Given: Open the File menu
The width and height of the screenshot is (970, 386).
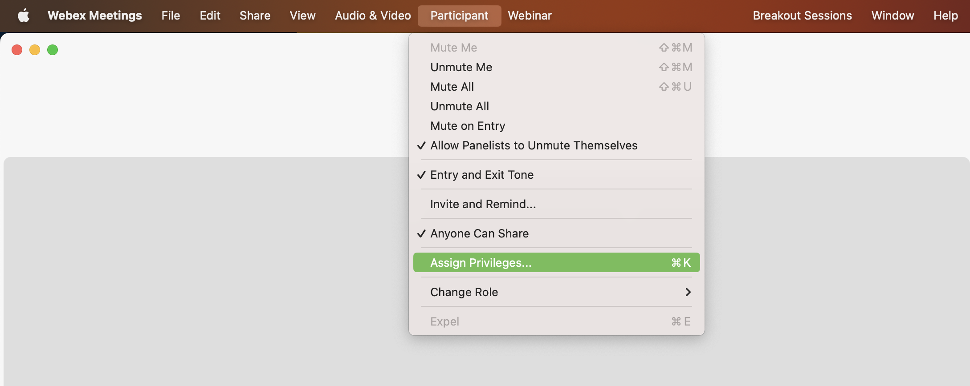Looking at the screenshot, I should pyautogui.click(x=171, y=16).
